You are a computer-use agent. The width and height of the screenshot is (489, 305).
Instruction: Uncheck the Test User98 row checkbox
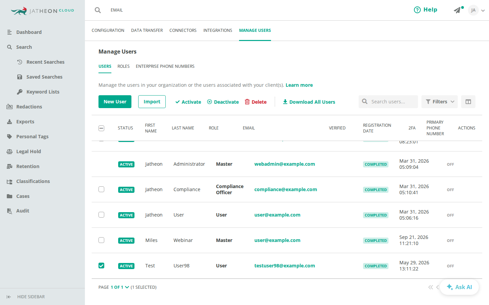pyautogui.click(x=101, y=266)
